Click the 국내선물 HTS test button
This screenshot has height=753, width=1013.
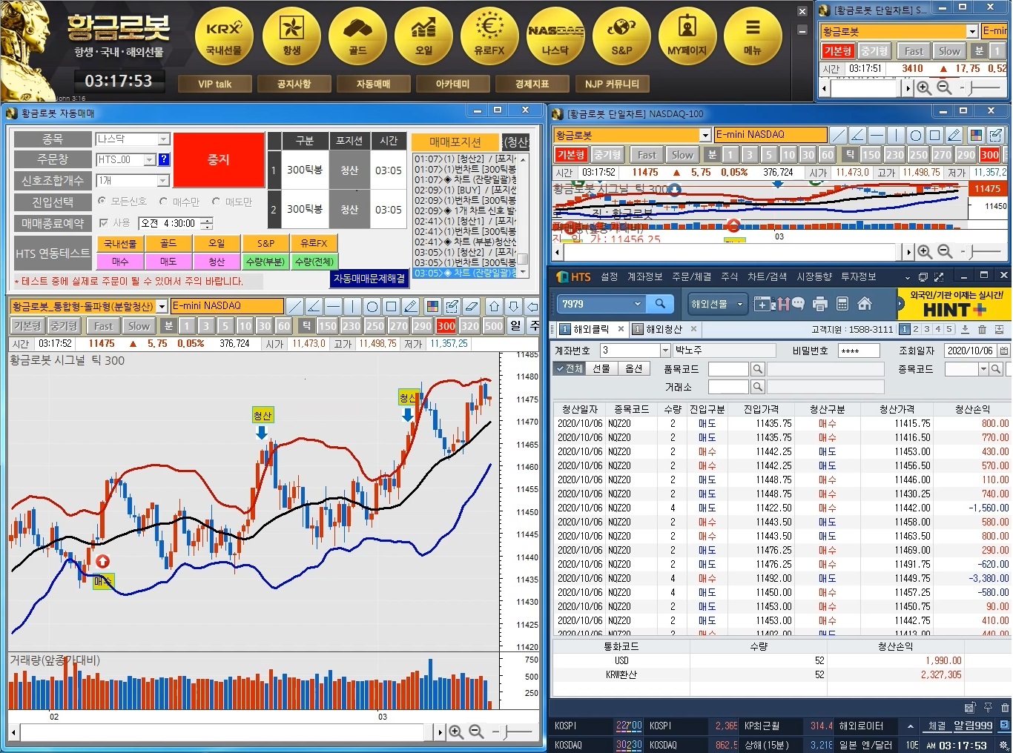coord(119,243)
